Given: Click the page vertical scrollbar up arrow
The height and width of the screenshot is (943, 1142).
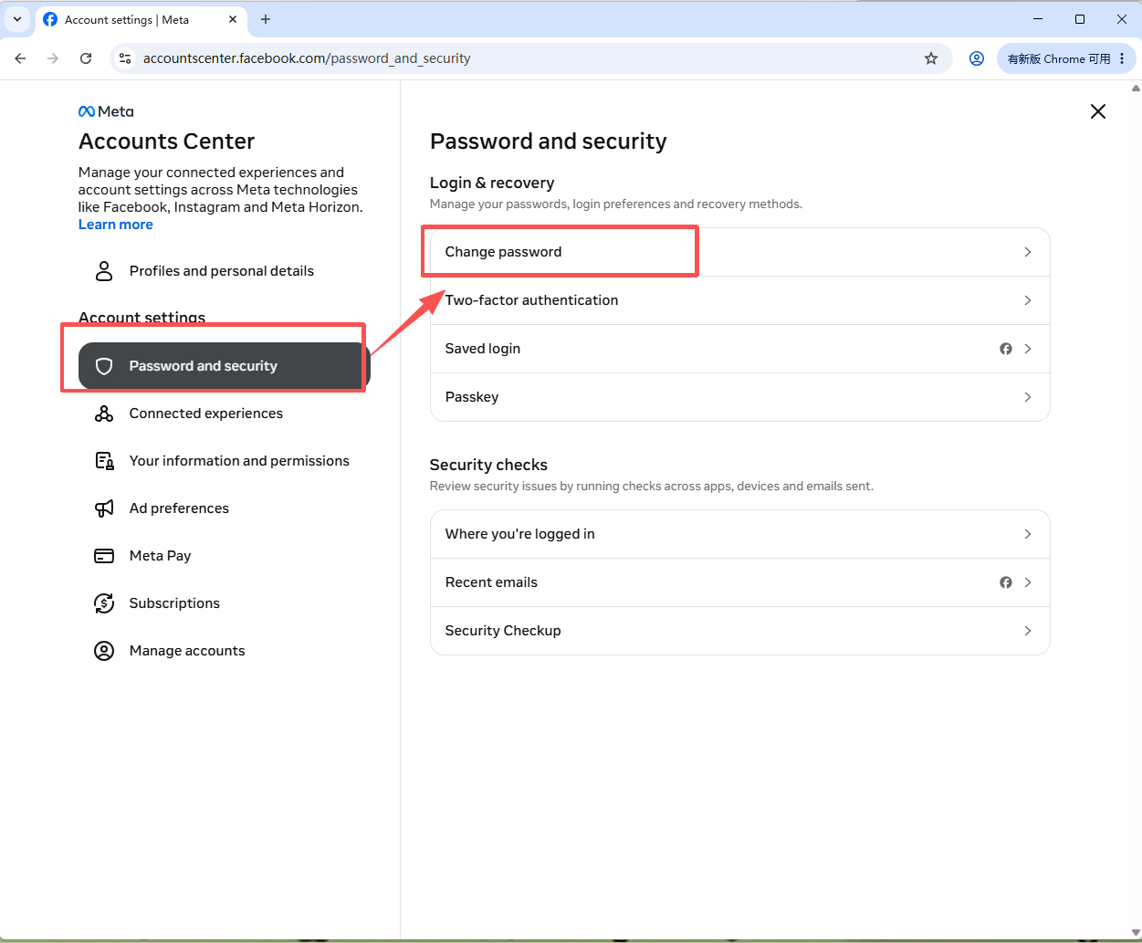Looking at the screenshot, I should pyautogui.click(x=1136, y=89).
